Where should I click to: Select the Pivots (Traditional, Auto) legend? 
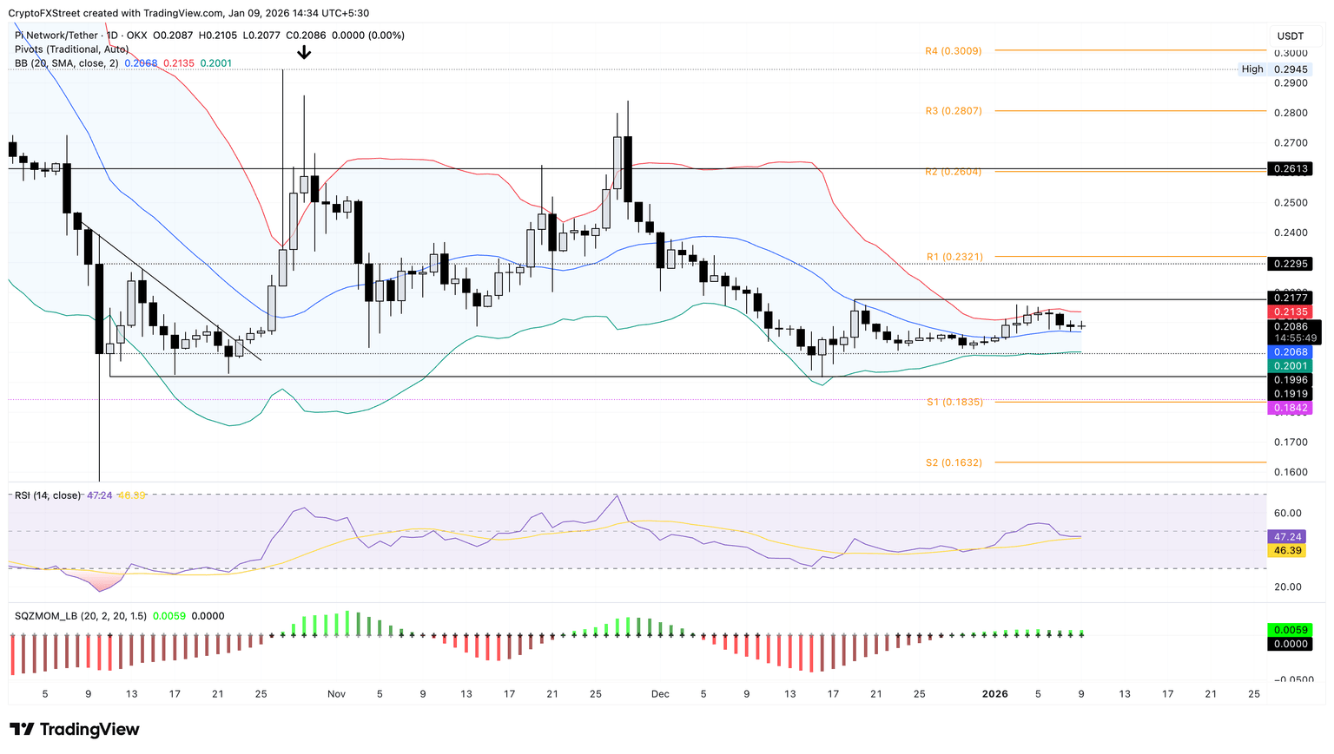pyautogui.click(x=71, y=49)
